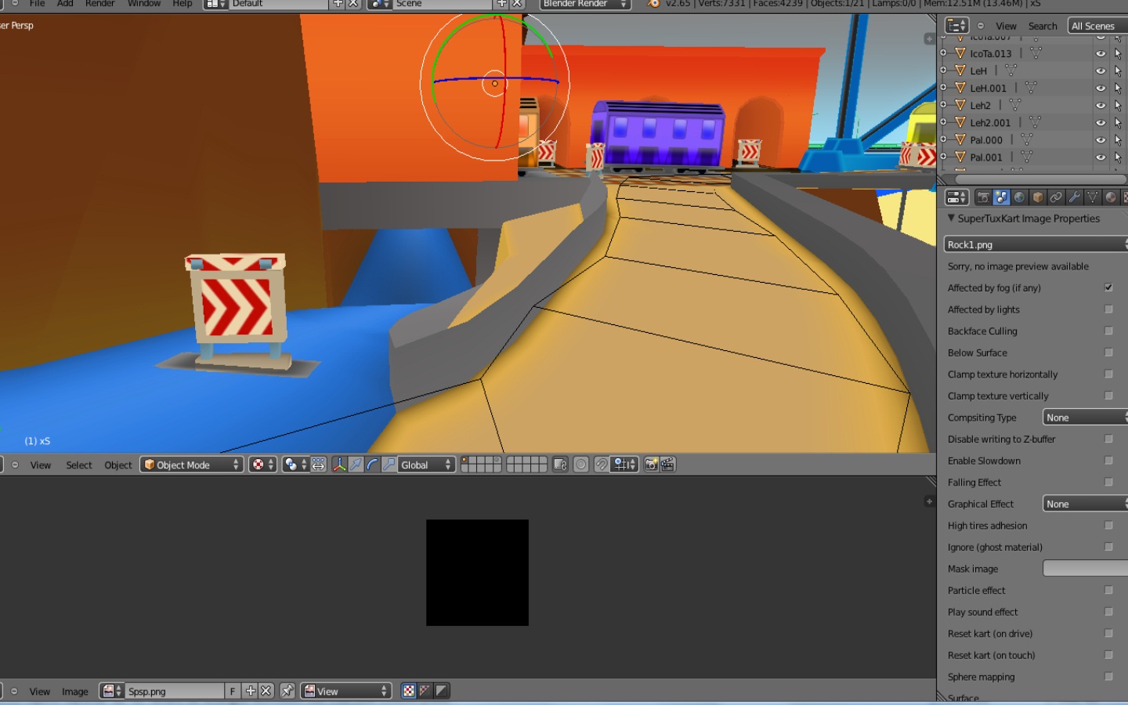This screenshot has height=705, width=1128.
Task: Click the outliner horizontal scrollbar
Action: (x=1034, y=179)
